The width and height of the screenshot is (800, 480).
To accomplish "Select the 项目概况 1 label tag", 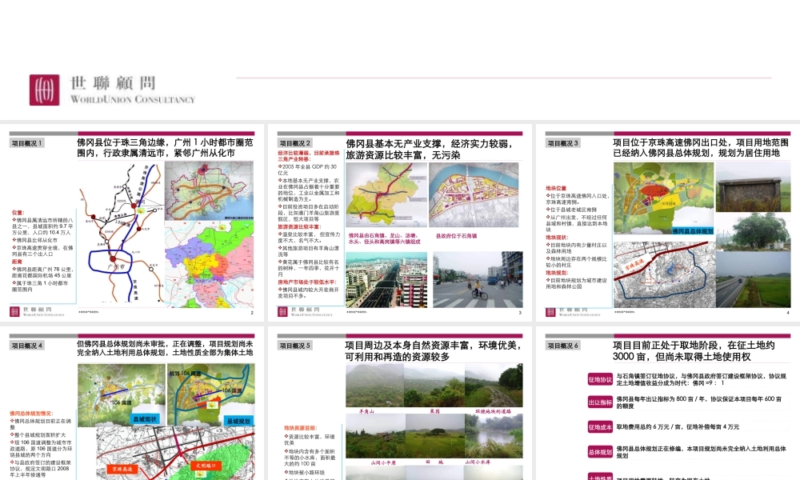I will pos(27,143).
